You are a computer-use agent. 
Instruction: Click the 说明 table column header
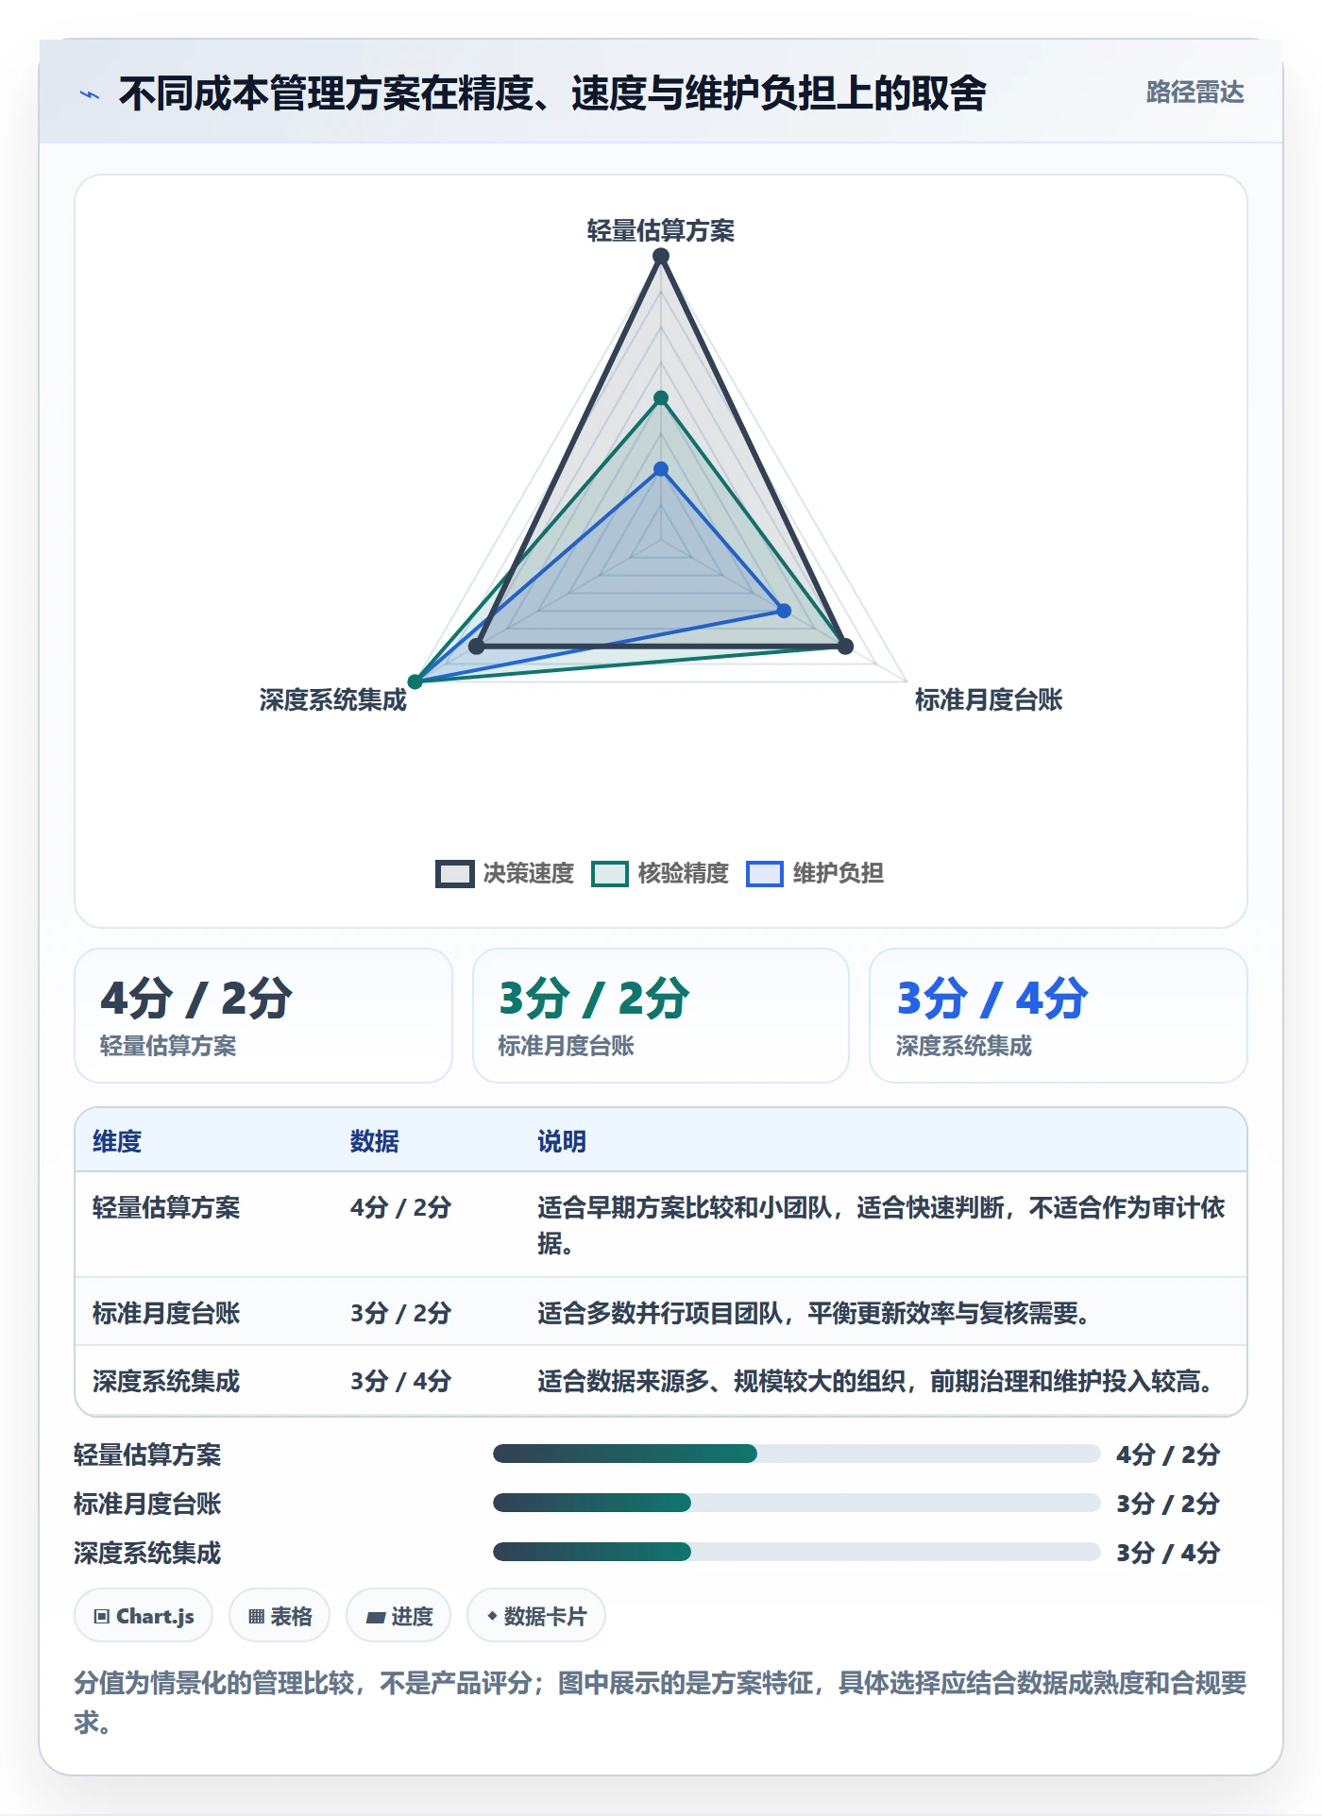[562, 1141]
